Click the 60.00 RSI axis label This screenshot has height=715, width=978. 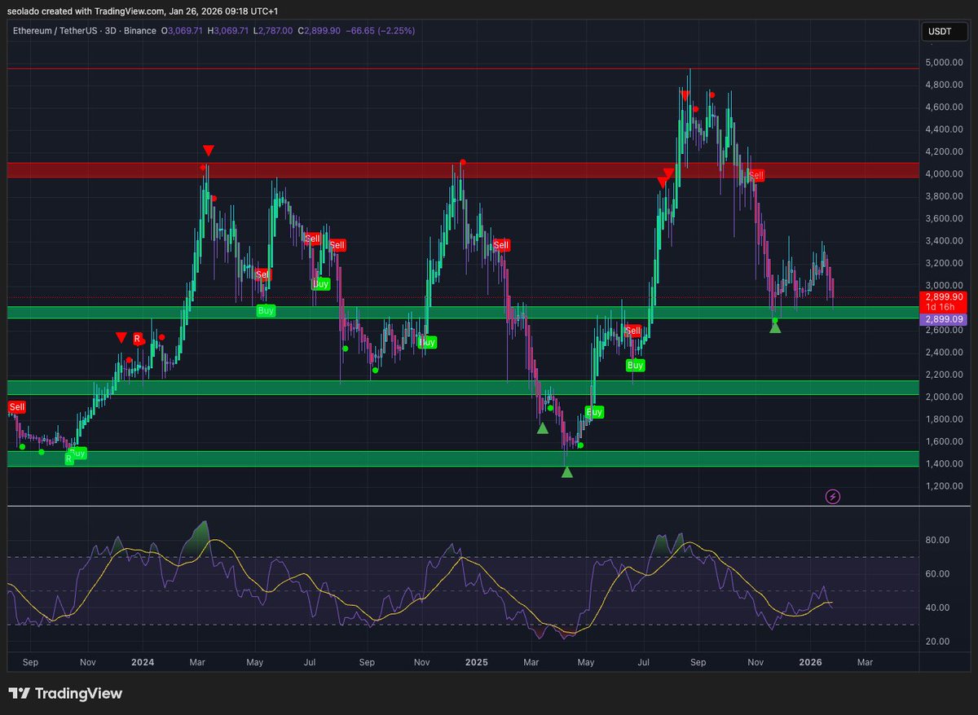click(939, 573)
